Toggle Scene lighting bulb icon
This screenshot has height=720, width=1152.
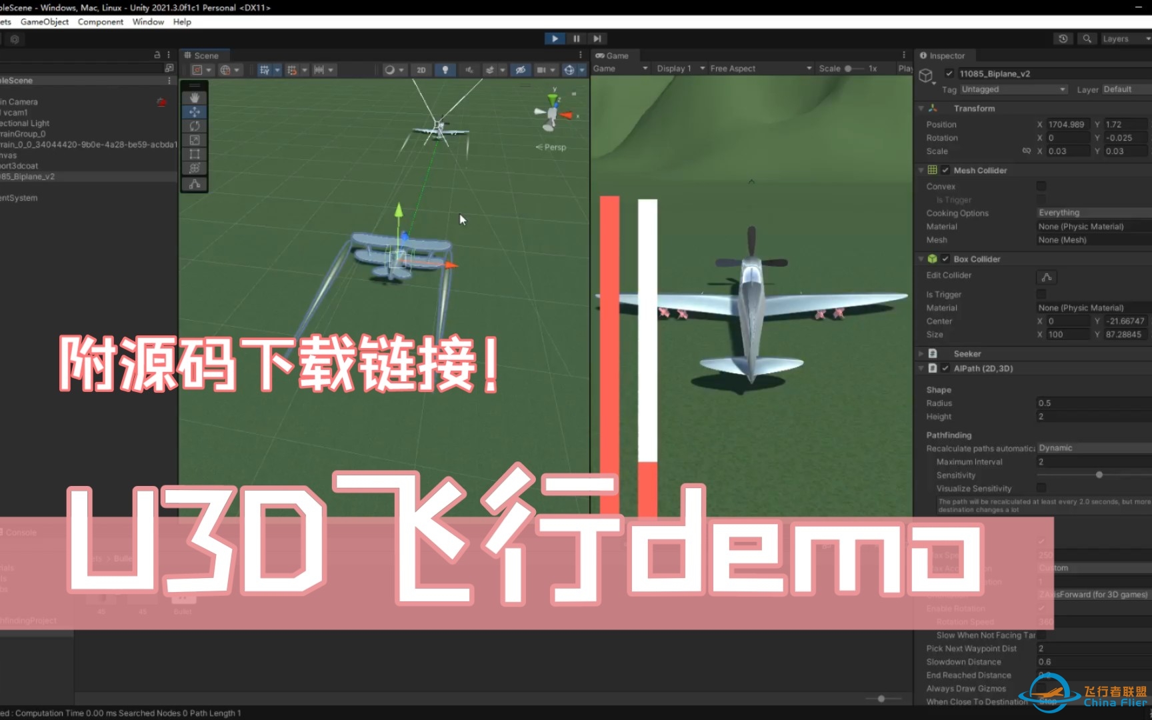[445, 70]
